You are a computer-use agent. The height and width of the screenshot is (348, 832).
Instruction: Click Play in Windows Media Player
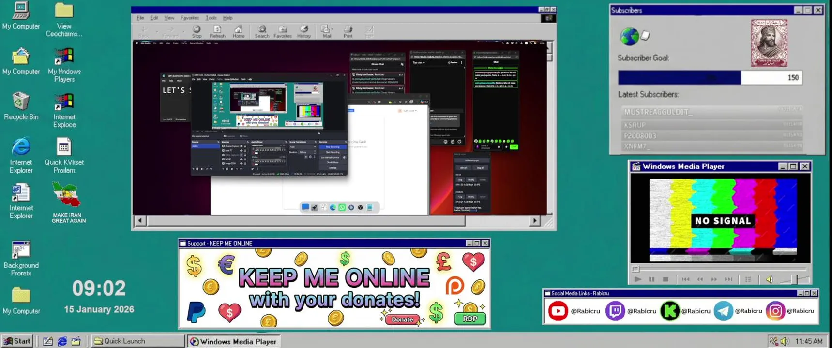[638, 279]
